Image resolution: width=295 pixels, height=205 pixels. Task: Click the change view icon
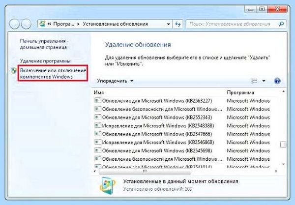click(254, 81)
